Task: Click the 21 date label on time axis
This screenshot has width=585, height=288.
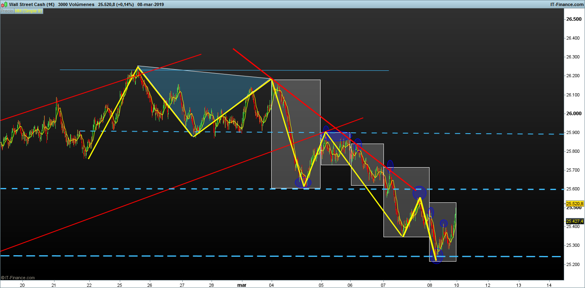Action: [x=54, y=285]
